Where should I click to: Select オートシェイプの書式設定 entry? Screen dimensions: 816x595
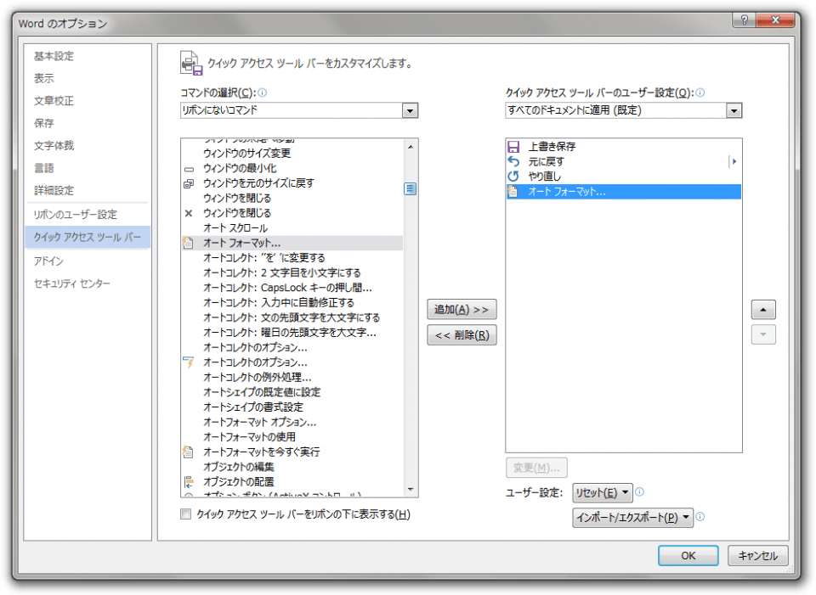pos(292,407)
